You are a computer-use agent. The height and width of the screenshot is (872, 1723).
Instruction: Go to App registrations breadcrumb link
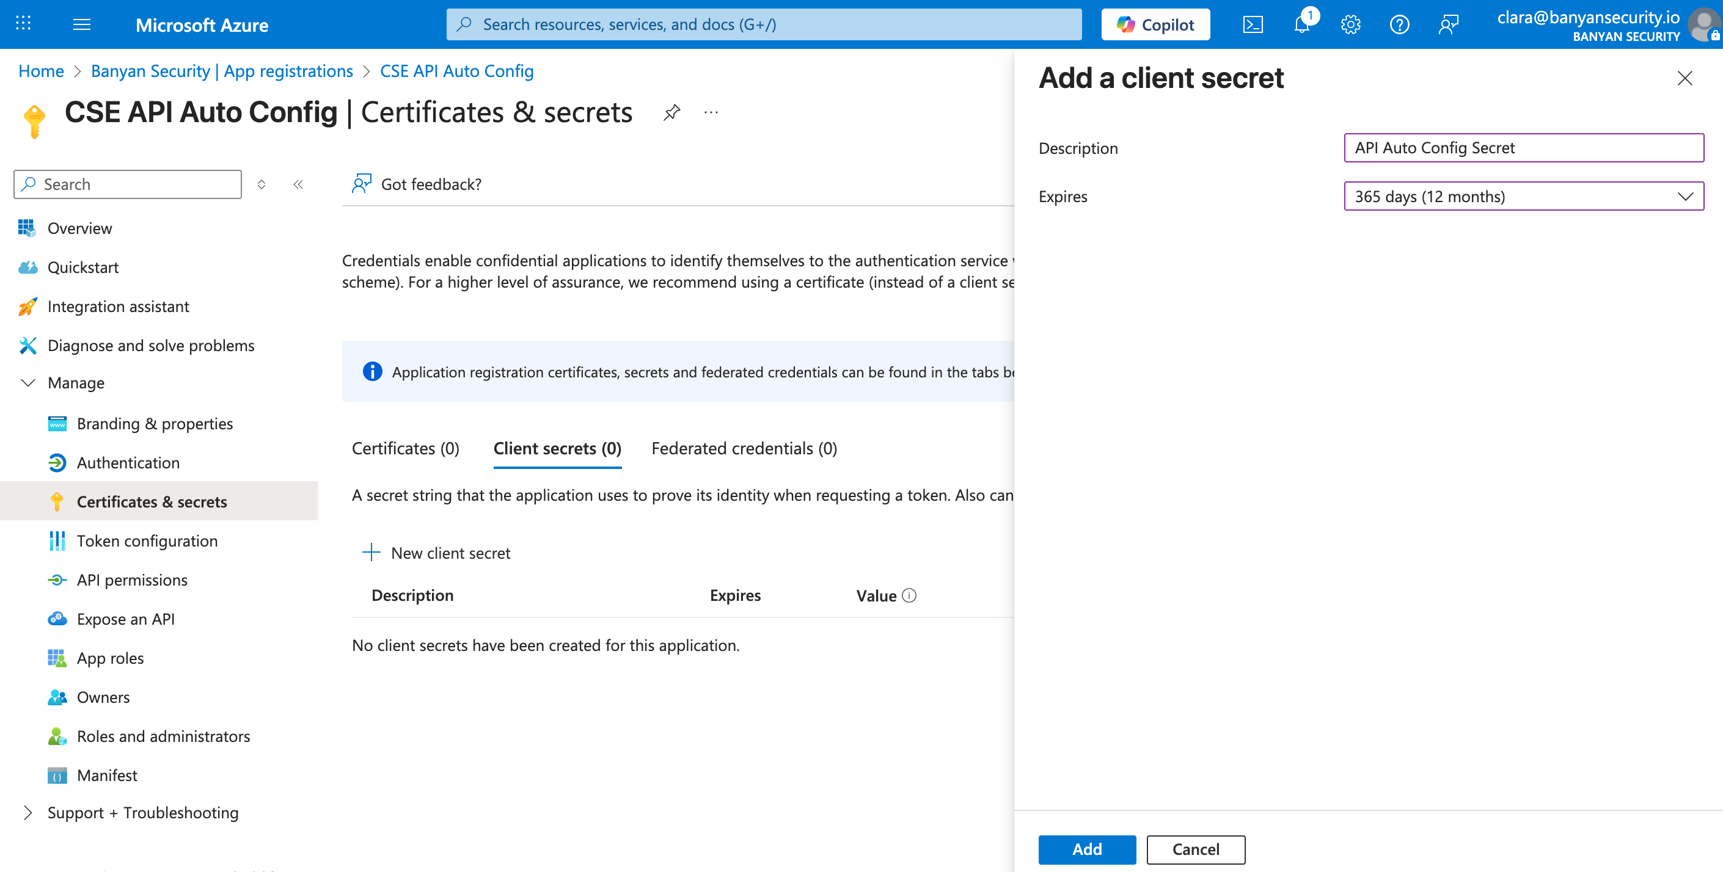coord(221,71)
